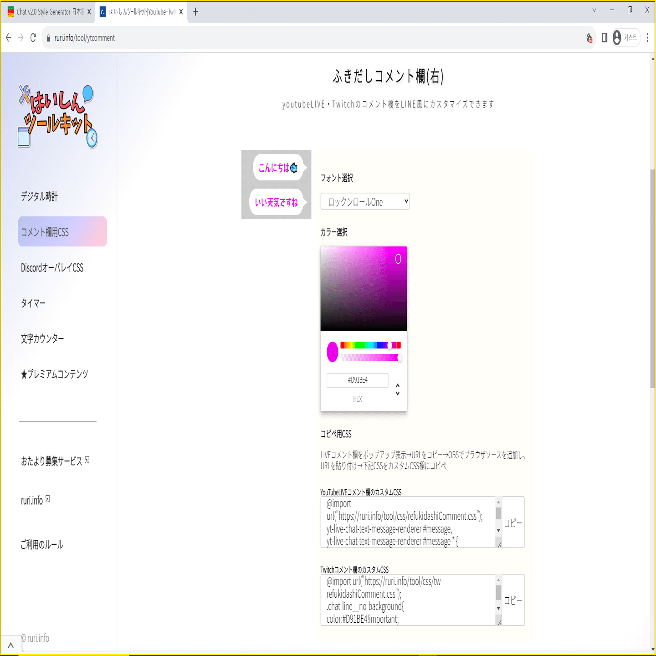Screen dimensions: 656x656
Task: Click the side panel icon beside the profile
Action: click(604, 38)
